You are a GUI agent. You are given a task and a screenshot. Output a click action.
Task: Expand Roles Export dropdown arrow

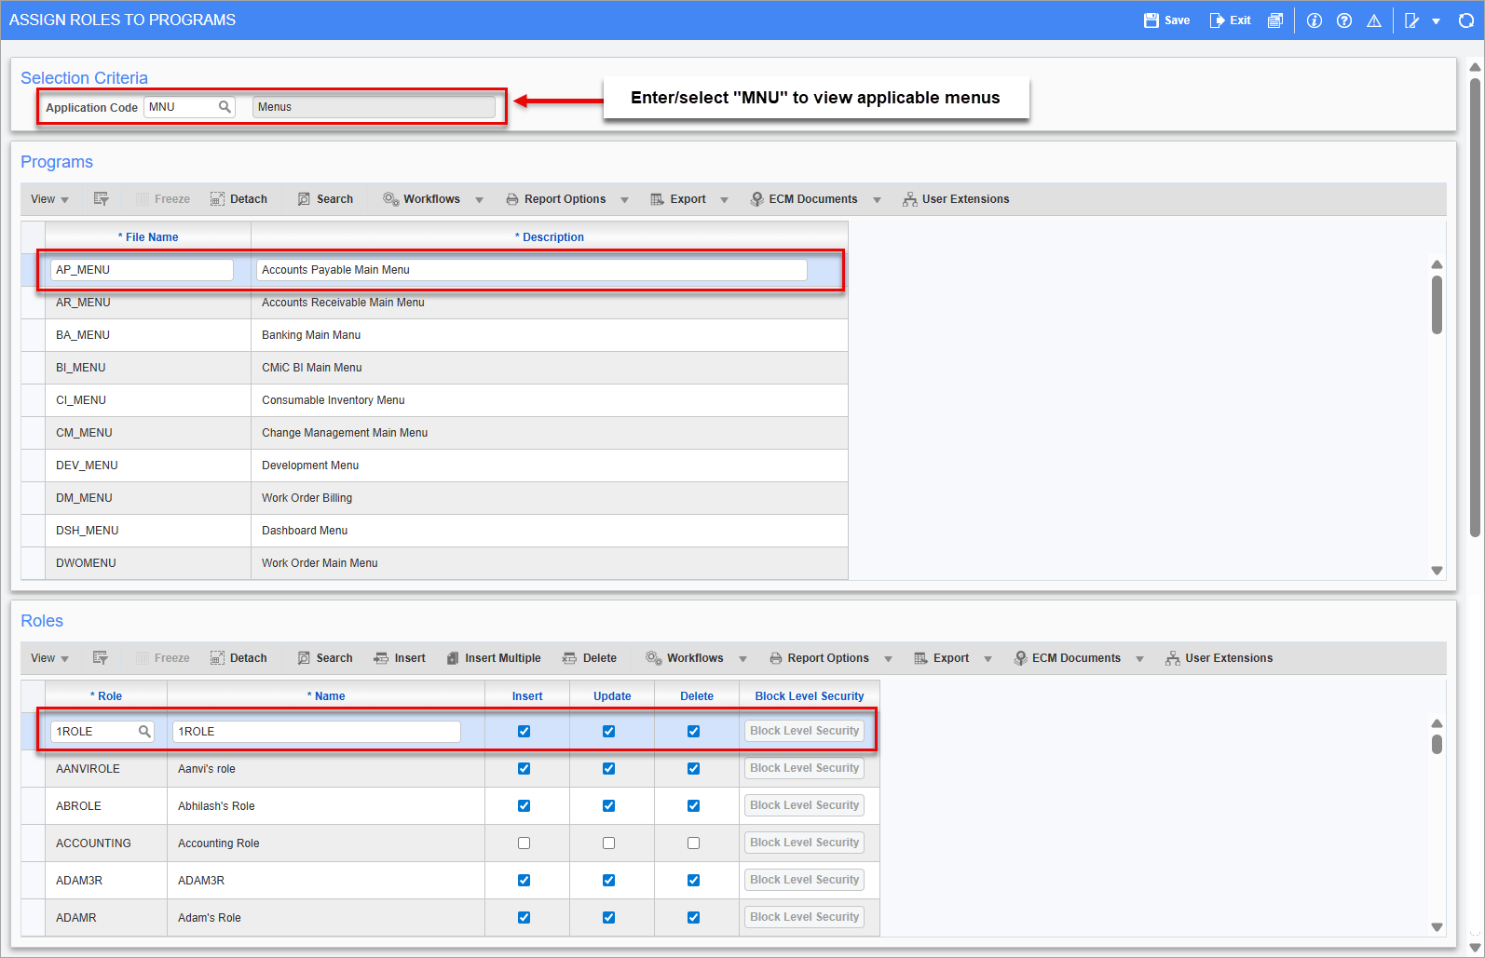pos(988,659)
